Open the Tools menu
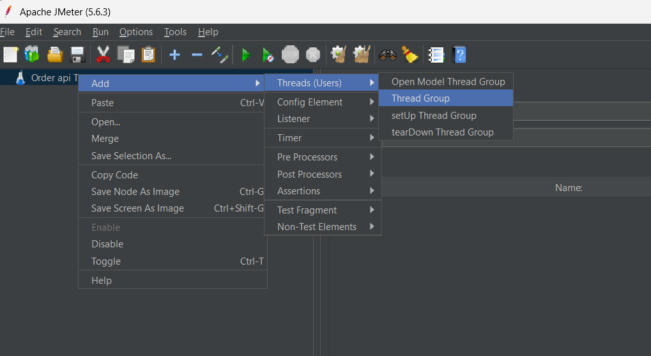This screenshot has width=651, height=356. click(x=175, y=32)
